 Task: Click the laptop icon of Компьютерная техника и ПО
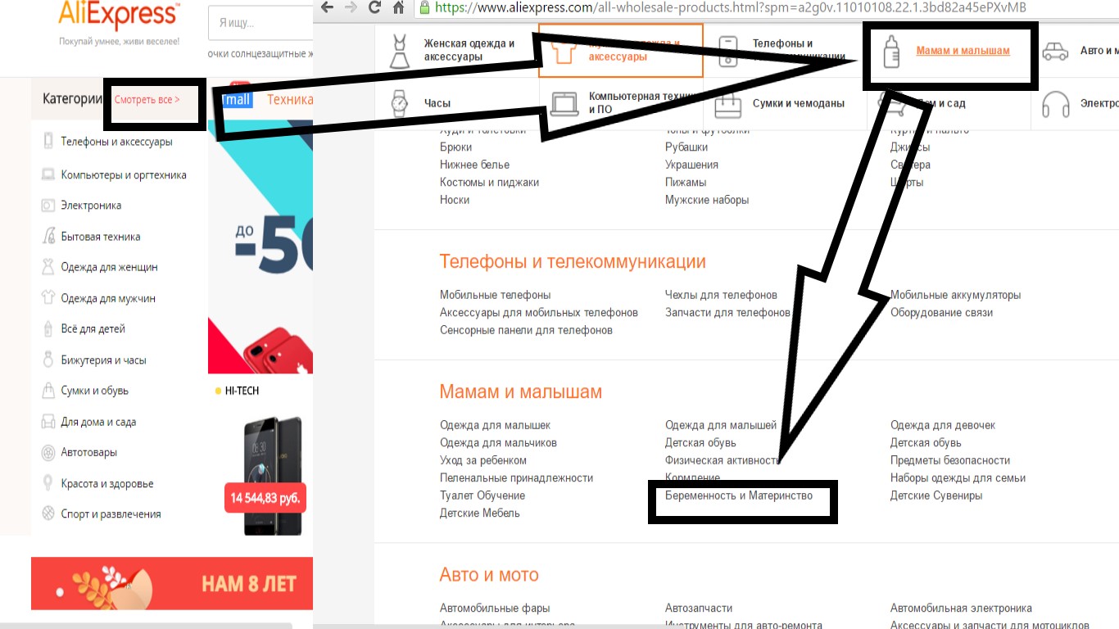coord(564,104)
